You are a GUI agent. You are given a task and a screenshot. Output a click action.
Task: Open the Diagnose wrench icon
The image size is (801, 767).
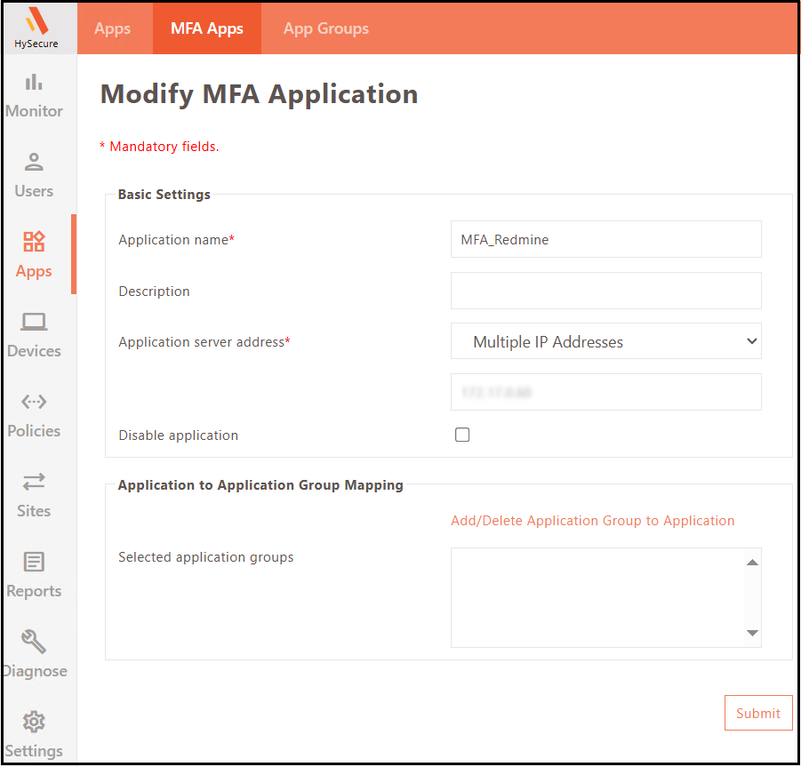(34, 642)
